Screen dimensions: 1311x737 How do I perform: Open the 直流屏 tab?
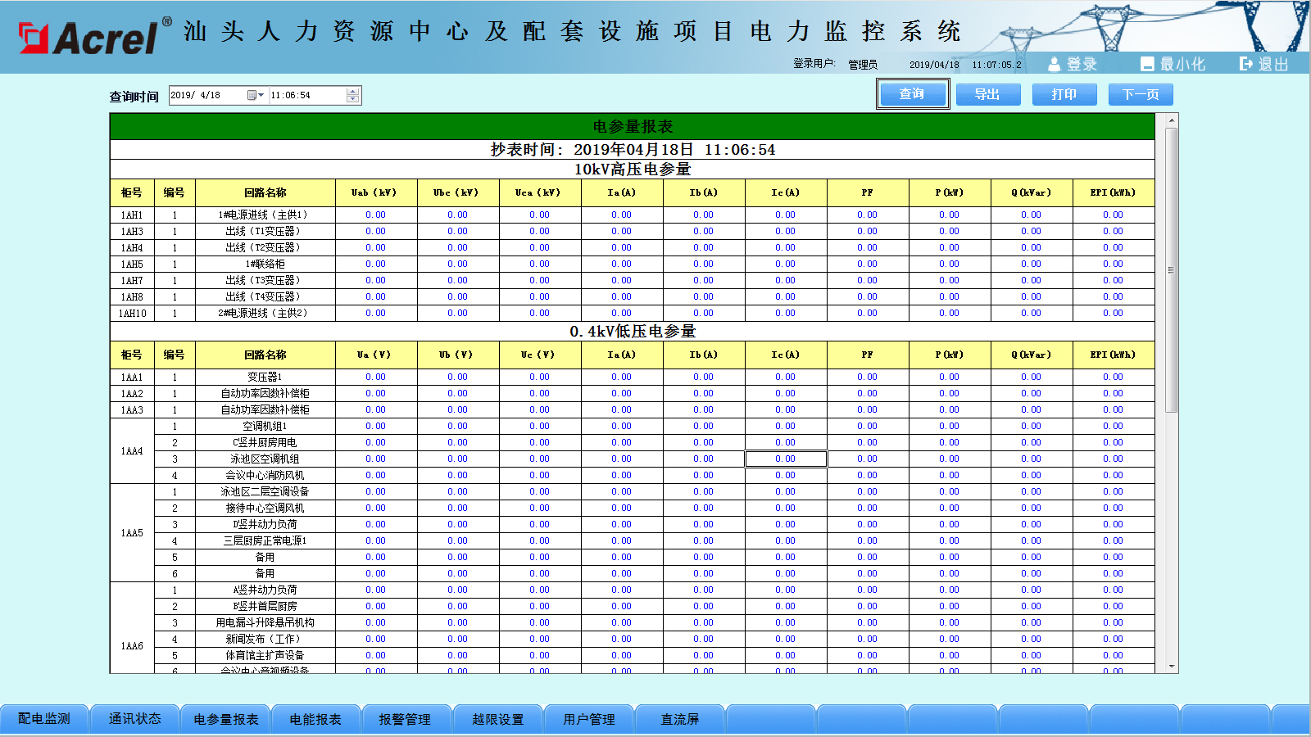(679, 719)
